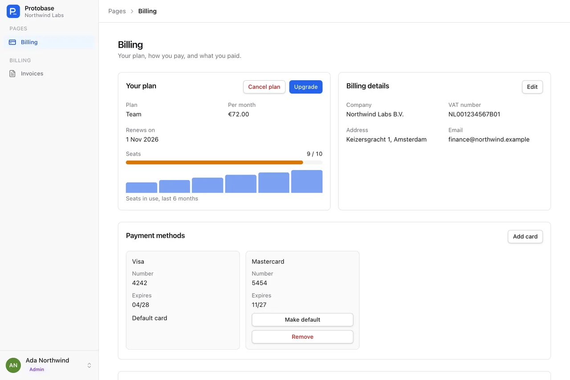This screenshot has width=570, height=380.
Task: Cancel the current plan
Action: [264, 87]
